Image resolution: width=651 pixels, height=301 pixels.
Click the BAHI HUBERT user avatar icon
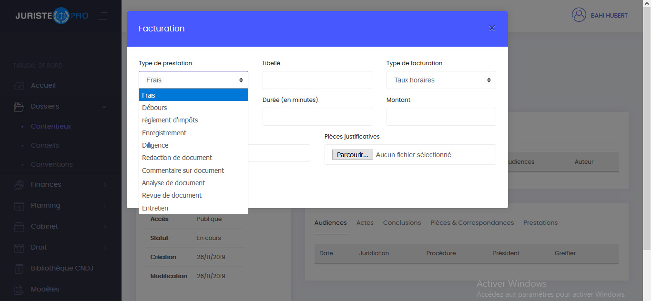click(579, 15)
